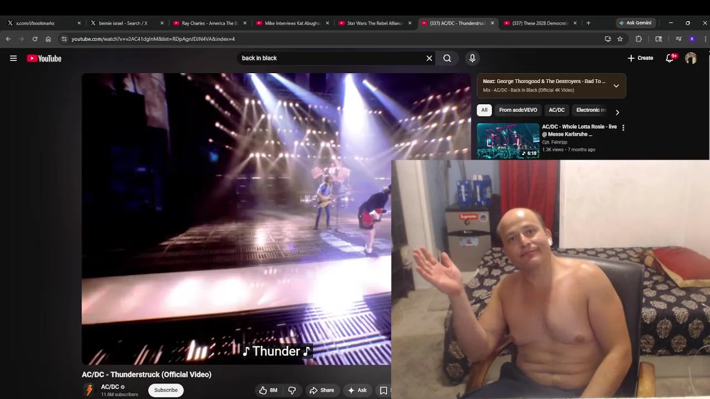
Task: Close the Ray Charles tab
Action: tap(245, 23)
